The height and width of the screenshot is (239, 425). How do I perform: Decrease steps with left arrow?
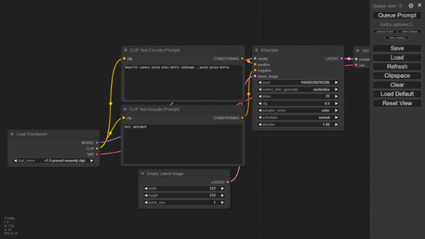click(260, 96)
